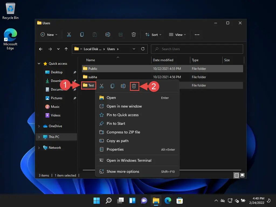Select the Public folder row
The height and width of the screenshot is (207, 276).
point(163,69)
